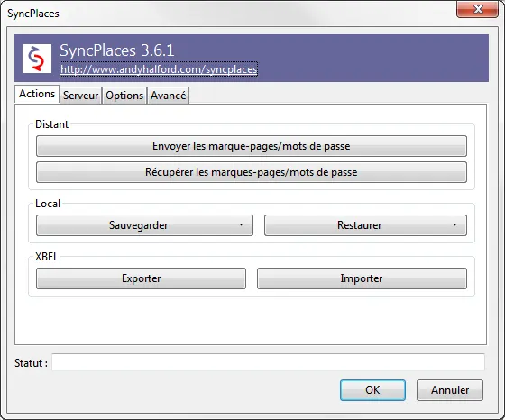The height and width of the screenshot is (420, 505).
Task: Click the Restaurer button label
Action: tap(360, 225)
